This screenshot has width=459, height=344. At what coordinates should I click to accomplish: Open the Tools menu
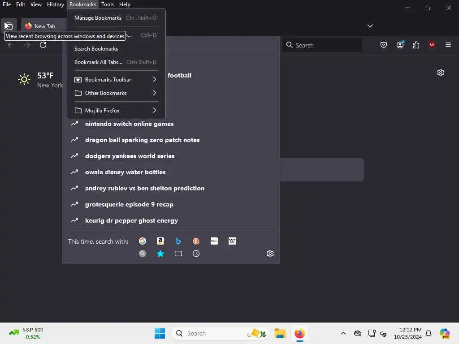point(108,4)
